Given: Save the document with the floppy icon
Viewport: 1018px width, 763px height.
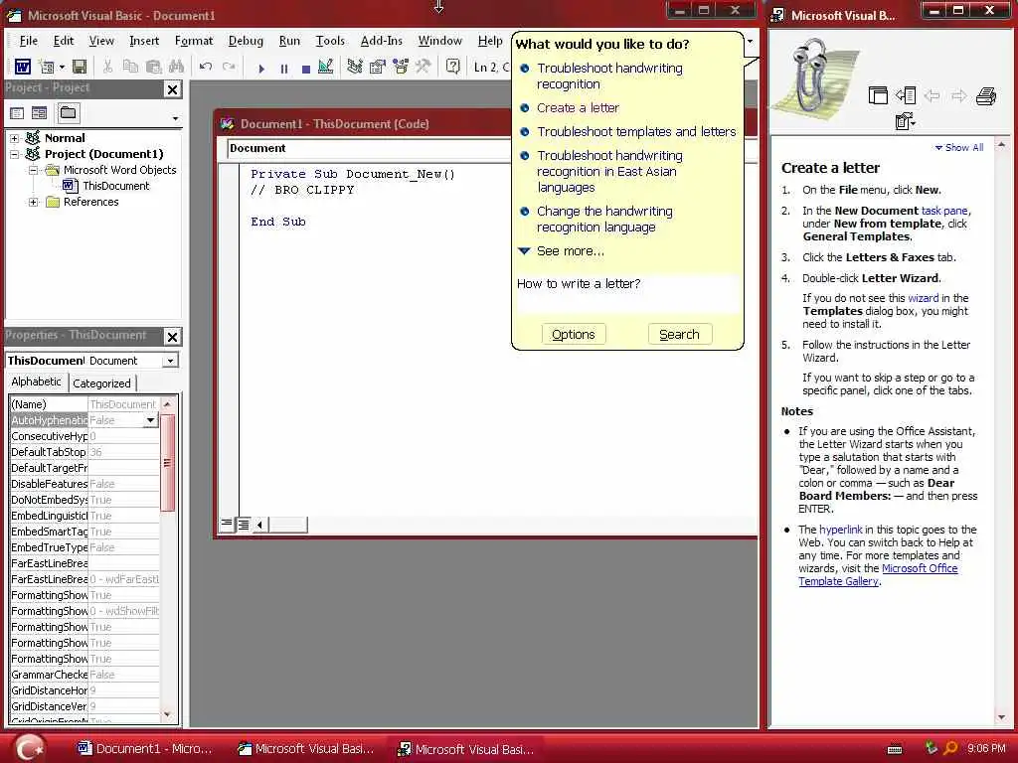Looking at the screenshot, I should pos(80,67).
